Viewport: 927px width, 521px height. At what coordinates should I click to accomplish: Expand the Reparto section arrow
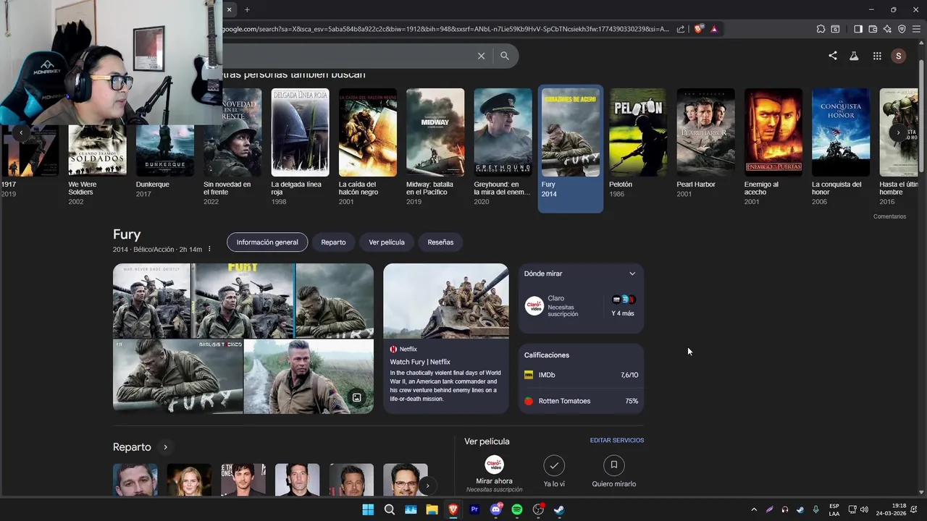click(165, 447)
